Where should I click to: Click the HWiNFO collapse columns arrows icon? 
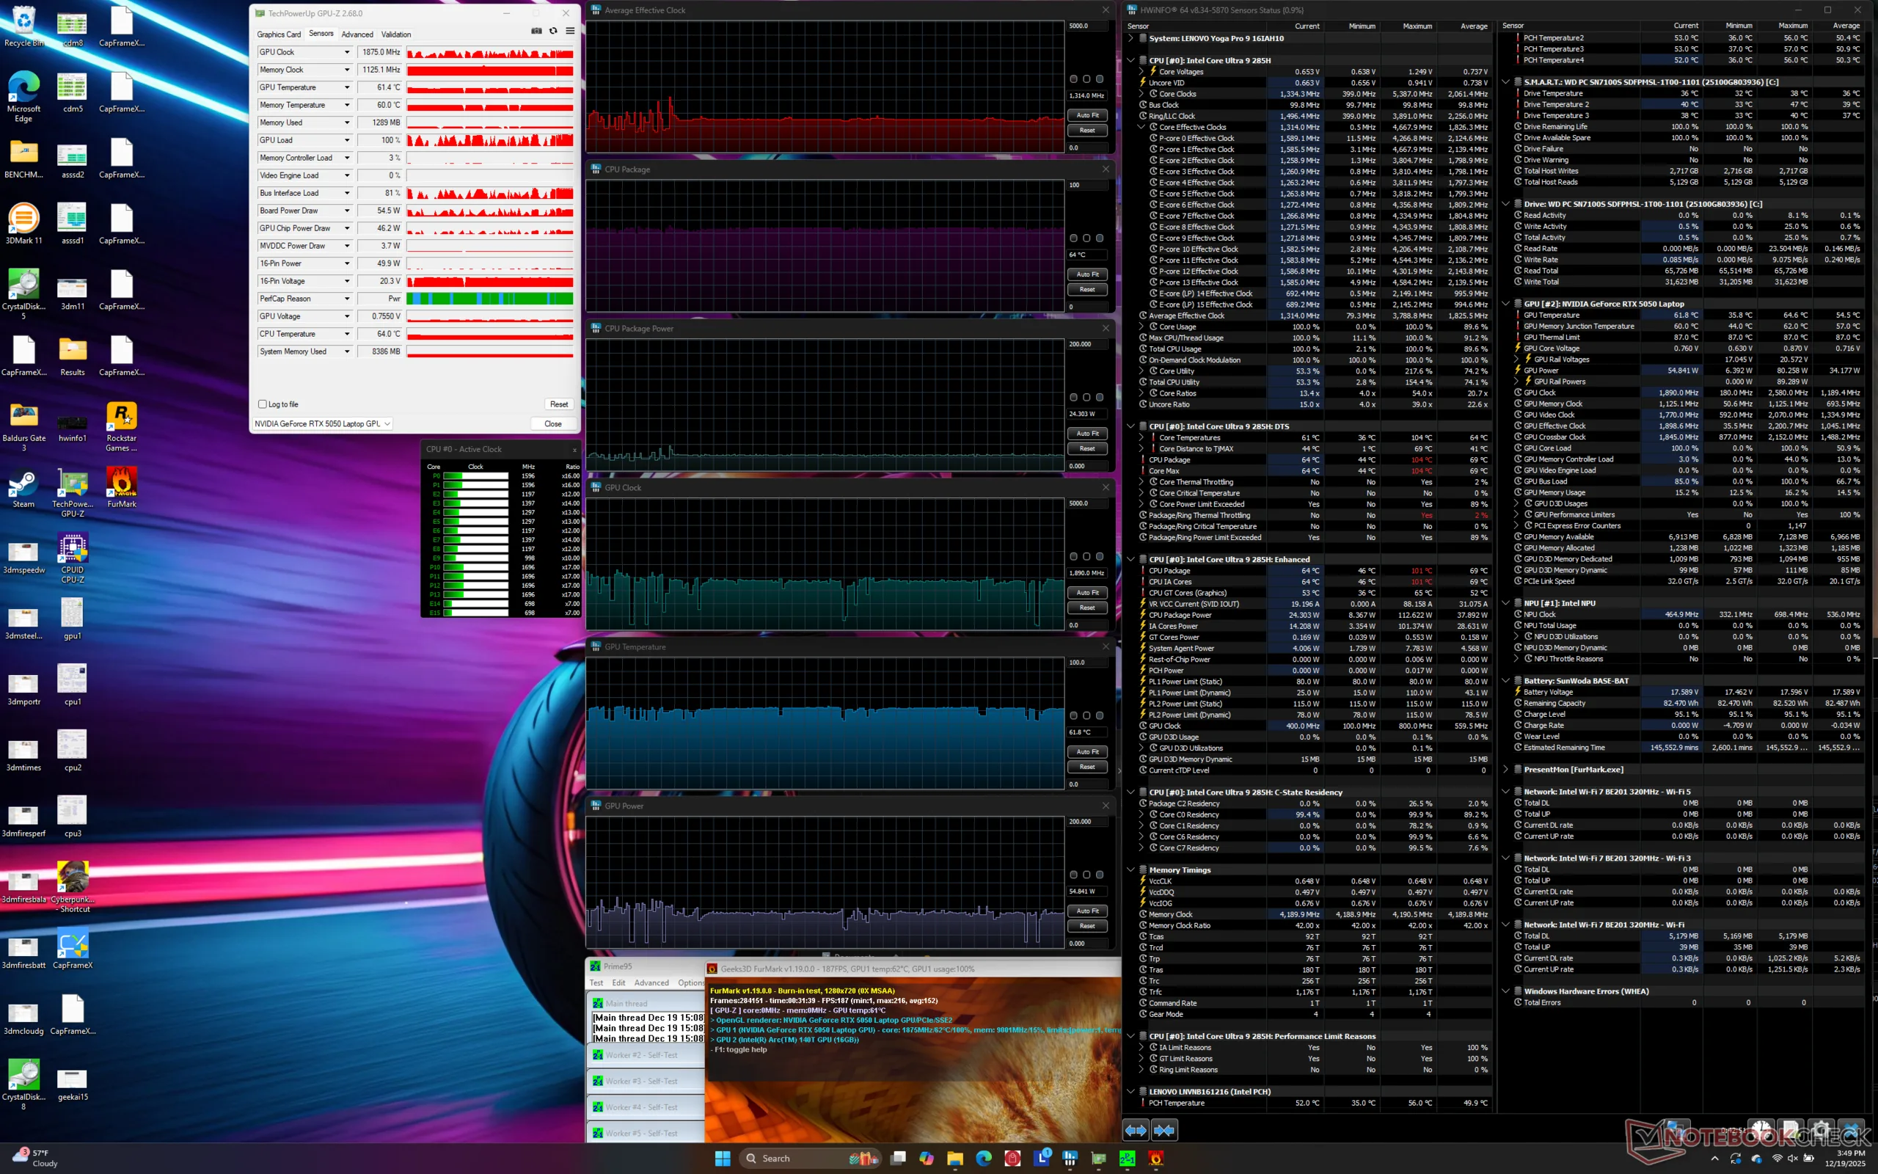1164,1130
